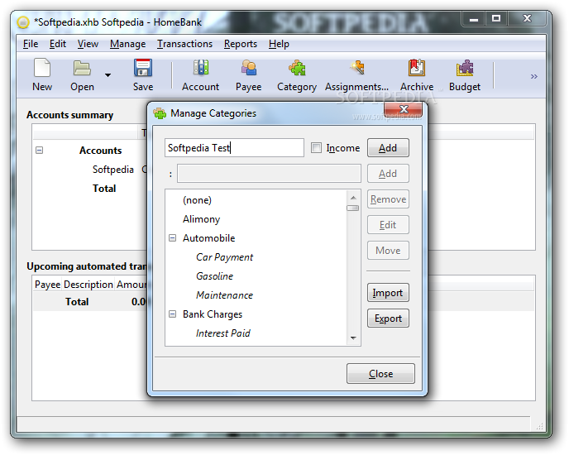The height and width of the screenshot is (455, 569).
Task: Collapse the Automobile category tree
Action: coord(172,238)
